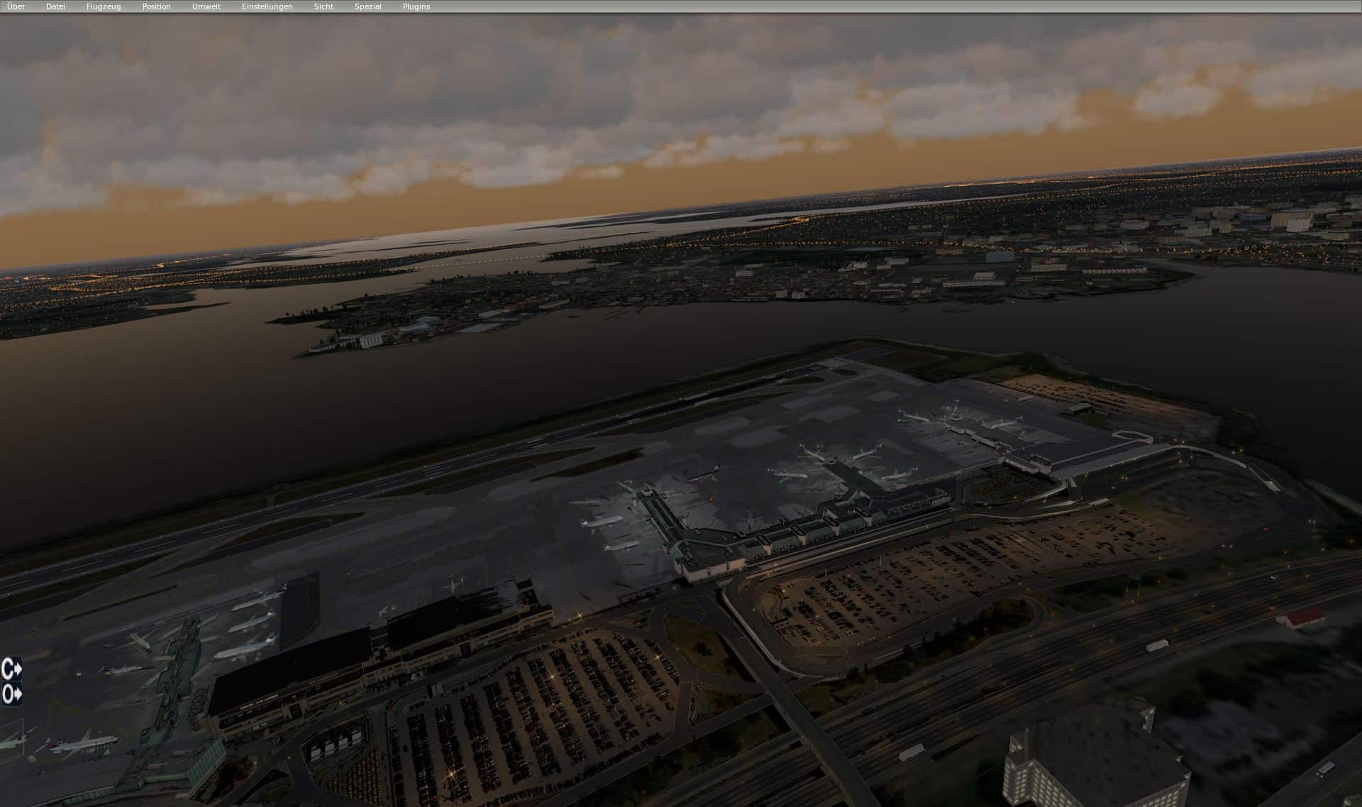The width and height of the screenshot is (1362, 807).
Task: Click the red-roofed building beside the highway
Action: [1304, 617]
